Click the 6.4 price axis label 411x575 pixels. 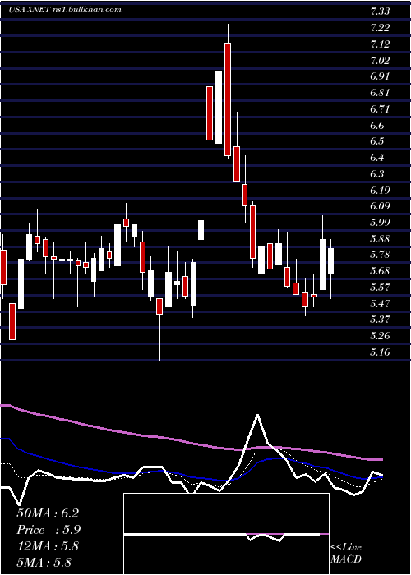click(x=377, y=158)
